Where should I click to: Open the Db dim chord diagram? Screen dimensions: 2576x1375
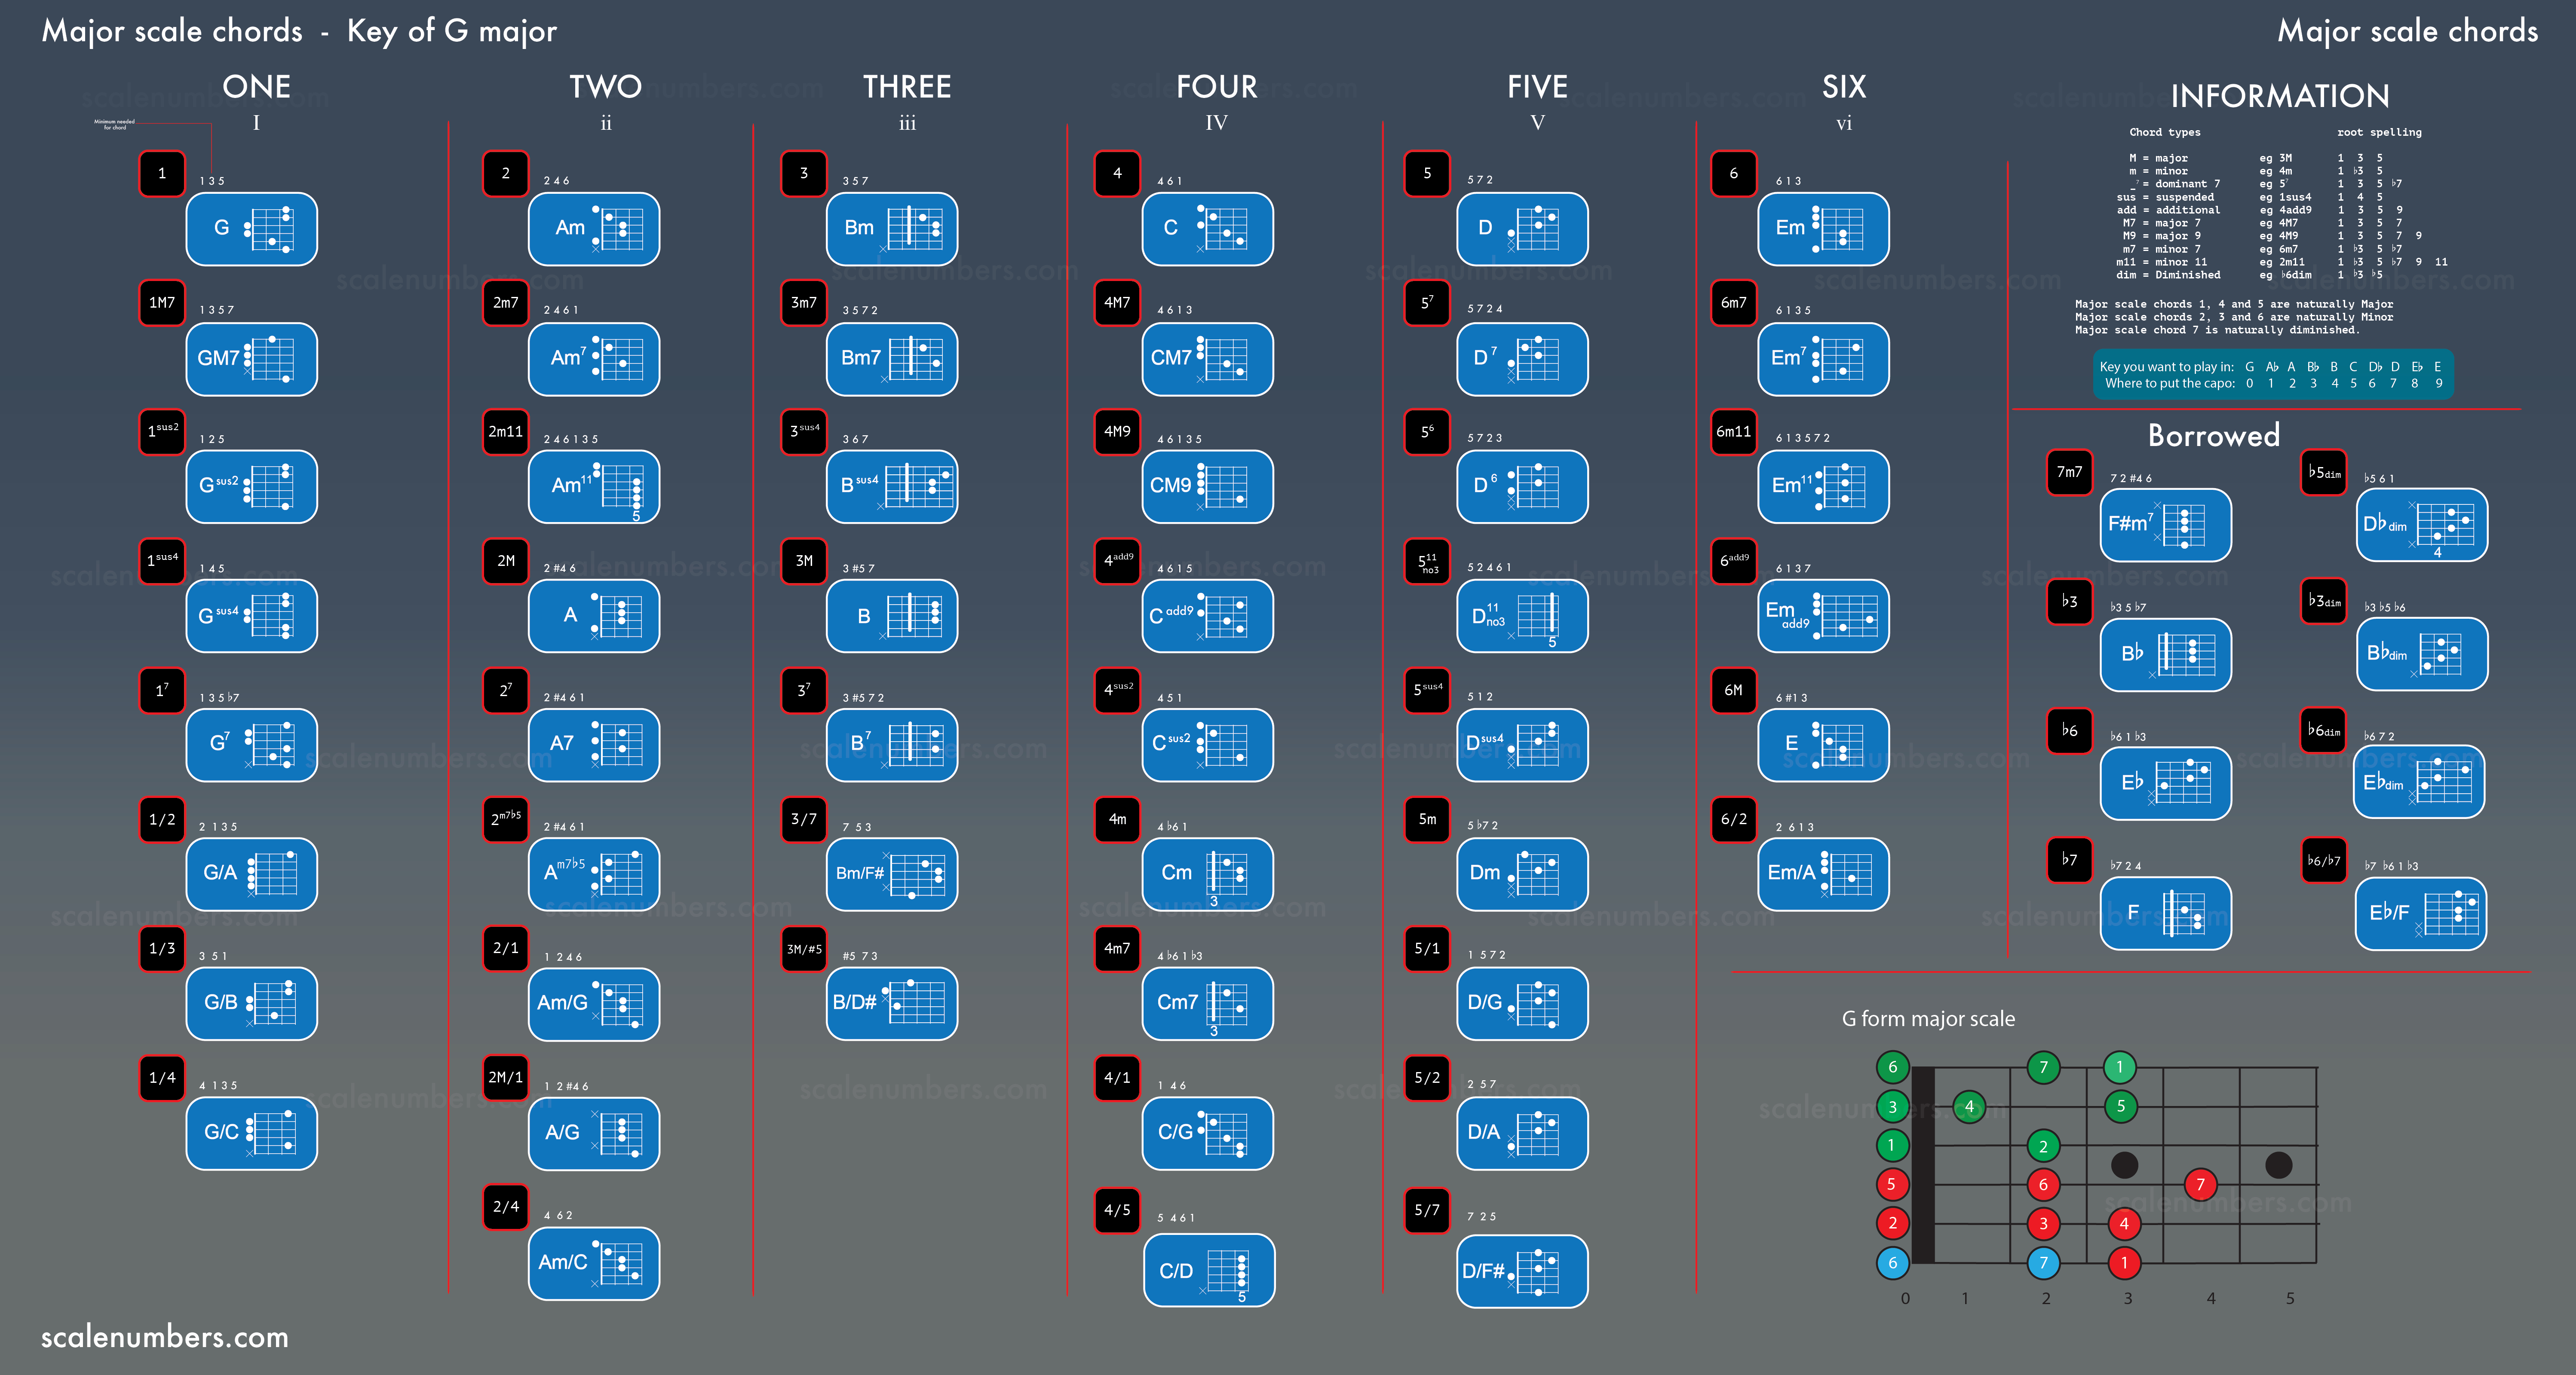pos(2423,525)
